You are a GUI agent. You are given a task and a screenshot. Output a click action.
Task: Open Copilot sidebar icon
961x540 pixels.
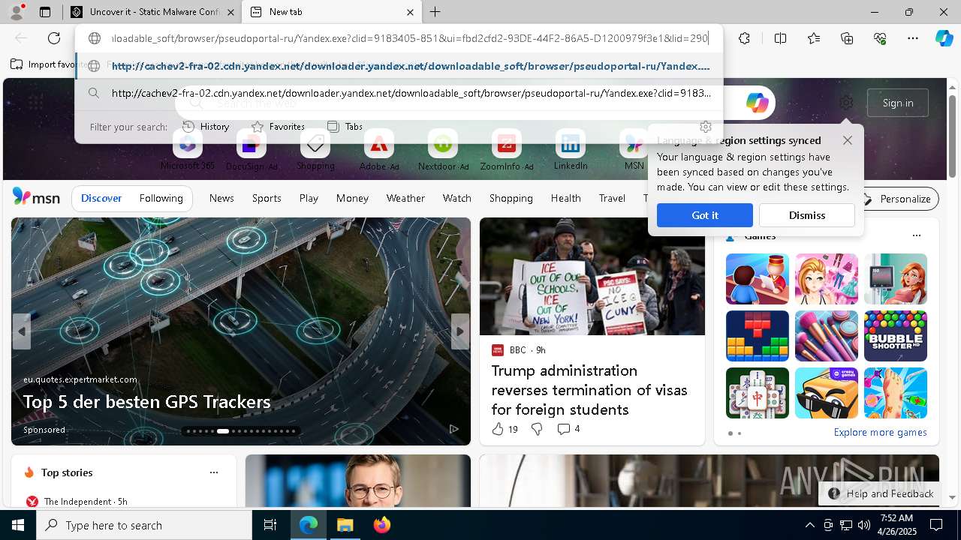[x=944, y=38]
